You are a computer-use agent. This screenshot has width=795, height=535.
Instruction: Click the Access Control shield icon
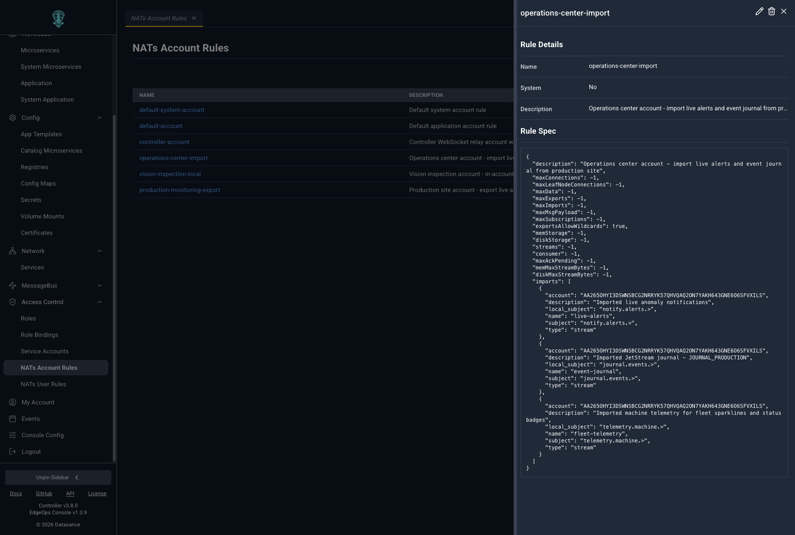(x=13, y=302)
